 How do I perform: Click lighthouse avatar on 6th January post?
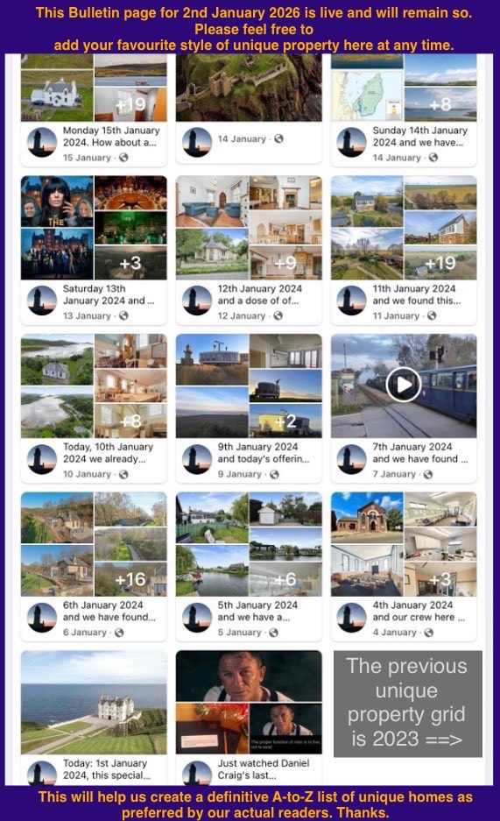[x=42, y=617]
